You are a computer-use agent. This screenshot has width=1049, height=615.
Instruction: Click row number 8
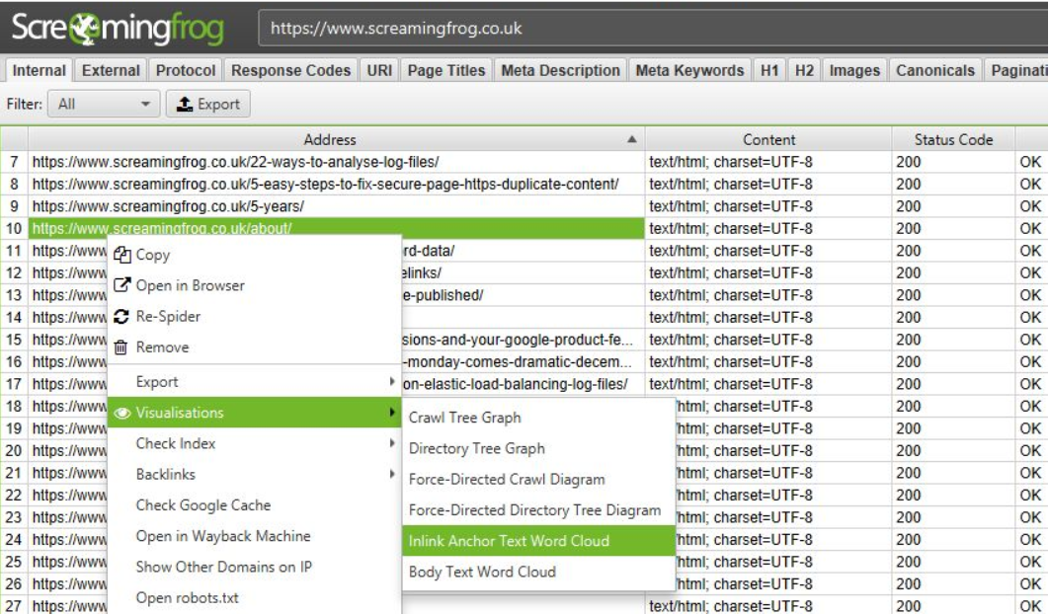coord(14,184)
